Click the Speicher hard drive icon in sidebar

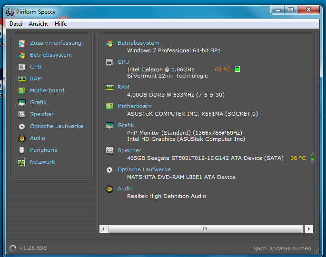point(21,114)
